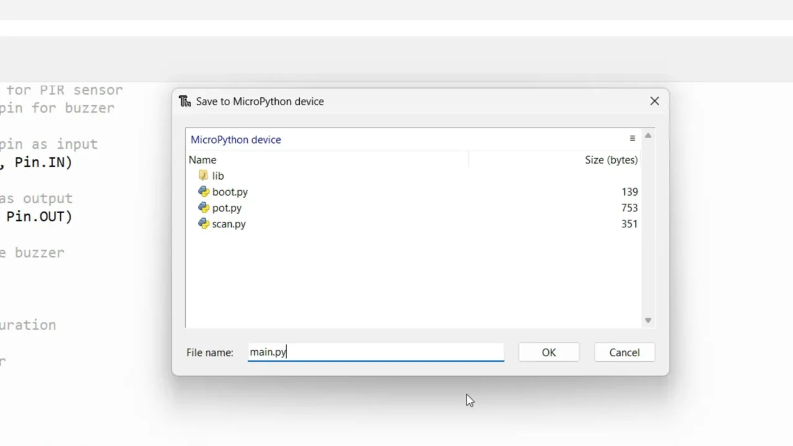
Task: Click the 'as output' comment in editor
Action: (x=36, y=199)
